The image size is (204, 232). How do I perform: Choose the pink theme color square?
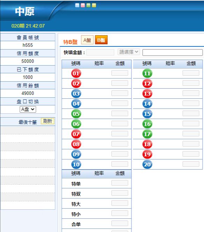tap(83, 5)
